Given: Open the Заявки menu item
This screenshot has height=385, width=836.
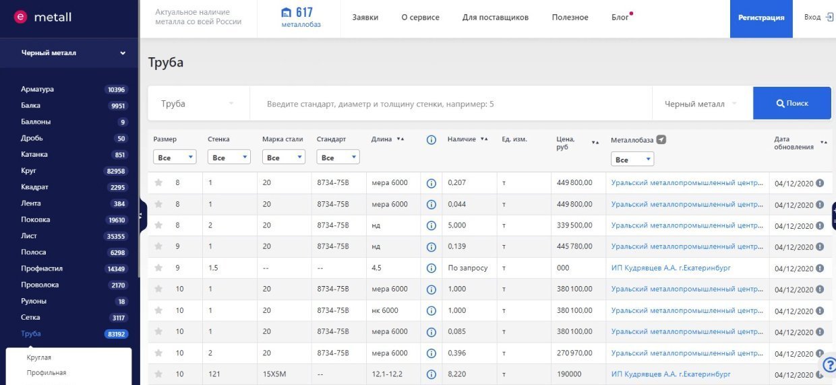Looking at the screenshot, I should pyautogui.click(x=365, y=17).
